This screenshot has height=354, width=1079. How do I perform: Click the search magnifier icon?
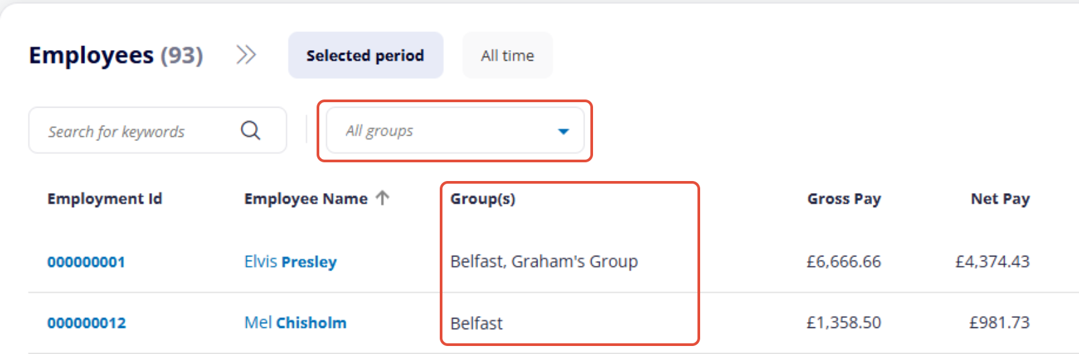[x=250, y=130]
